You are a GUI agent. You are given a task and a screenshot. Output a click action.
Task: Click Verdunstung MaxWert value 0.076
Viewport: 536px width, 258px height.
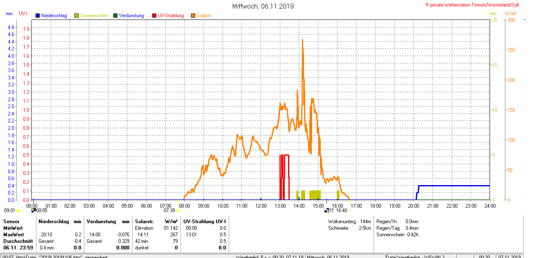tap(124, 235)
